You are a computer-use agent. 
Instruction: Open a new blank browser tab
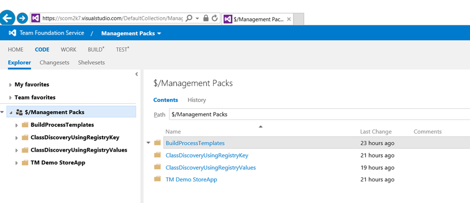point(299,19)
